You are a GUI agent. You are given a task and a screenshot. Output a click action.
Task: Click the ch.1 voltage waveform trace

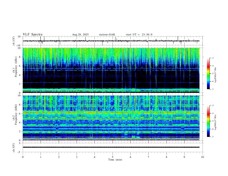point(111,41)
